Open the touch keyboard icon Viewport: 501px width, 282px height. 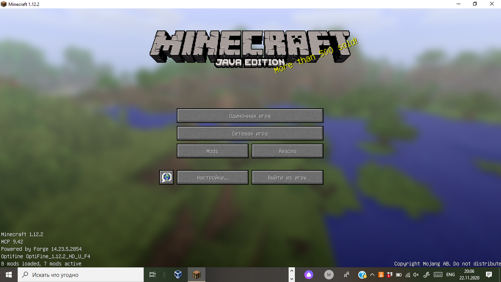point(438,275)
